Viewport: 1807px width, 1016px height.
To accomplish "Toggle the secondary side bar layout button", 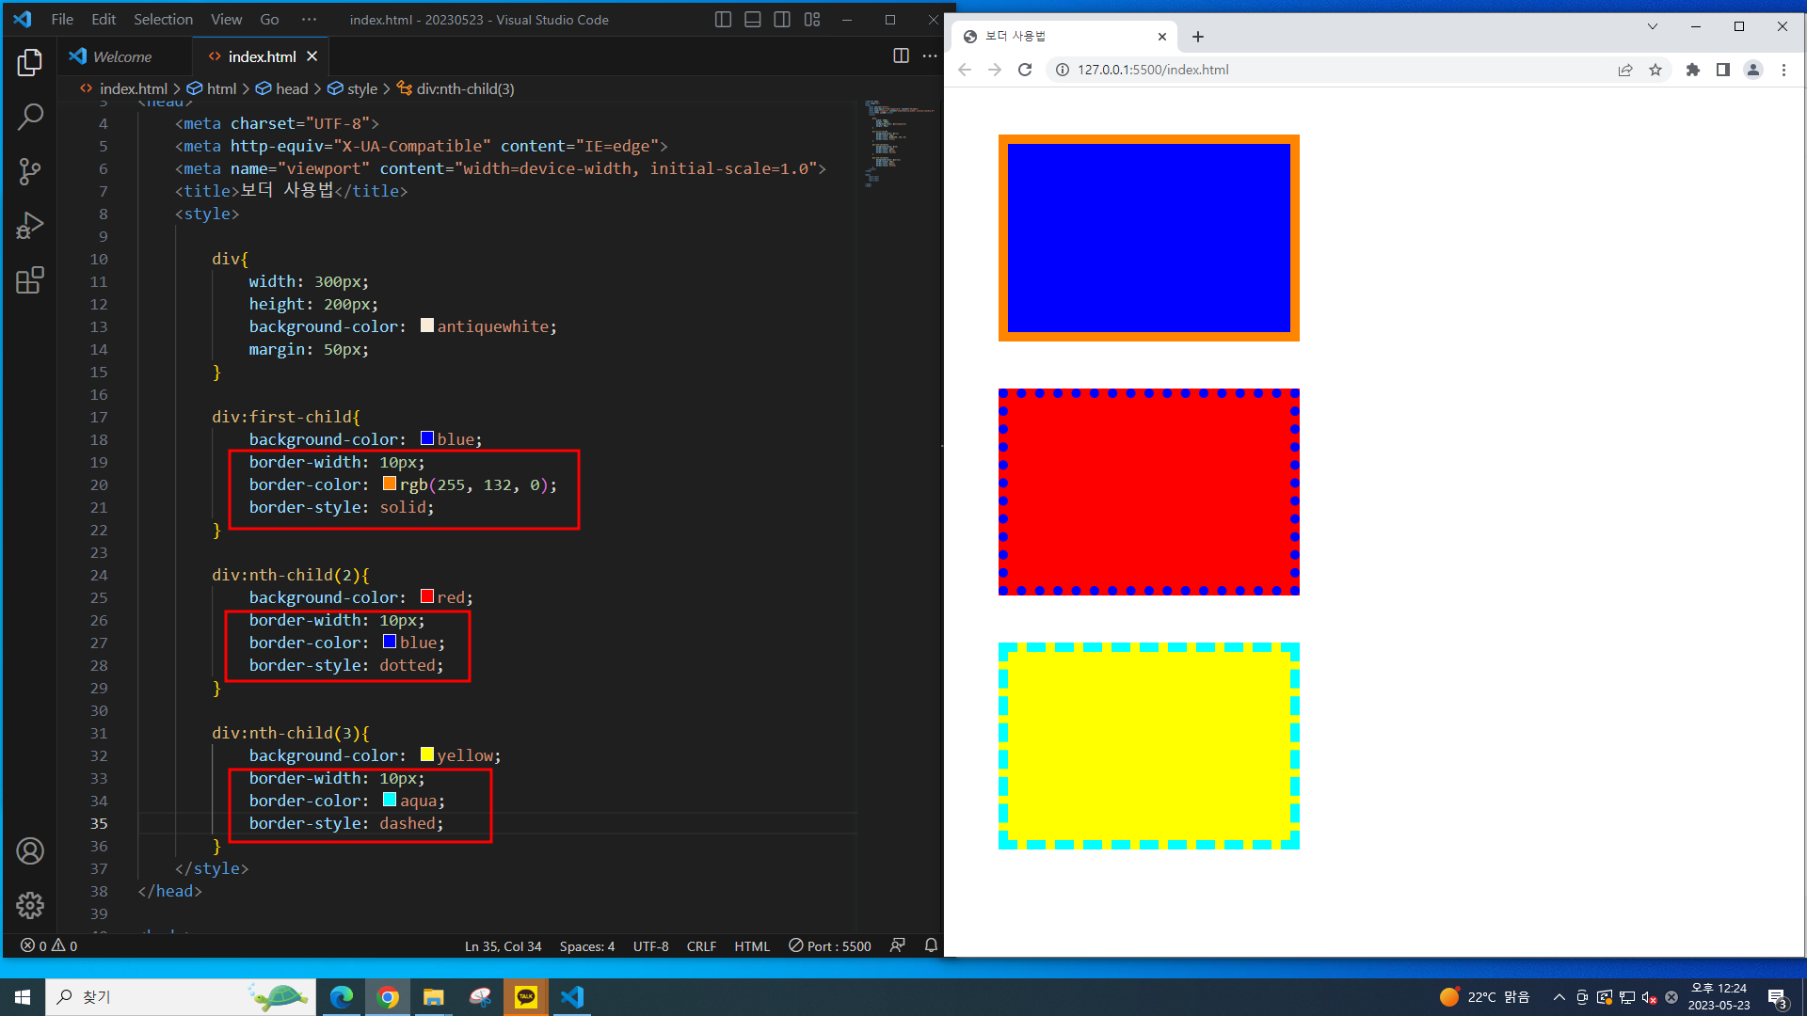I will tap(782, 20).
